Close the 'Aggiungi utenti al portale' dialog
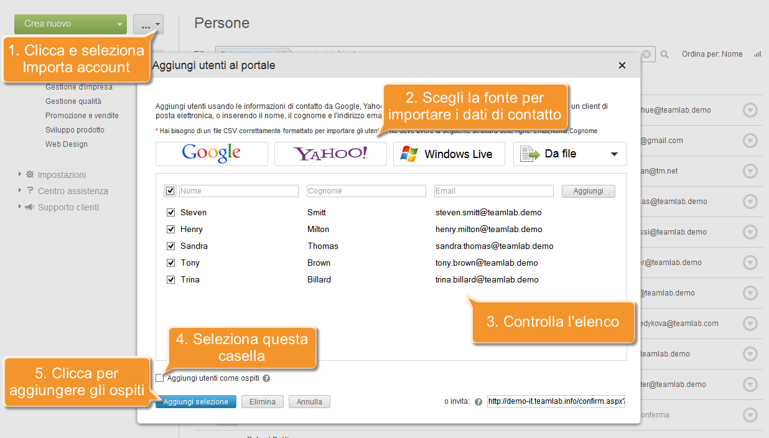The image size is (769, 438). (622, 65)
